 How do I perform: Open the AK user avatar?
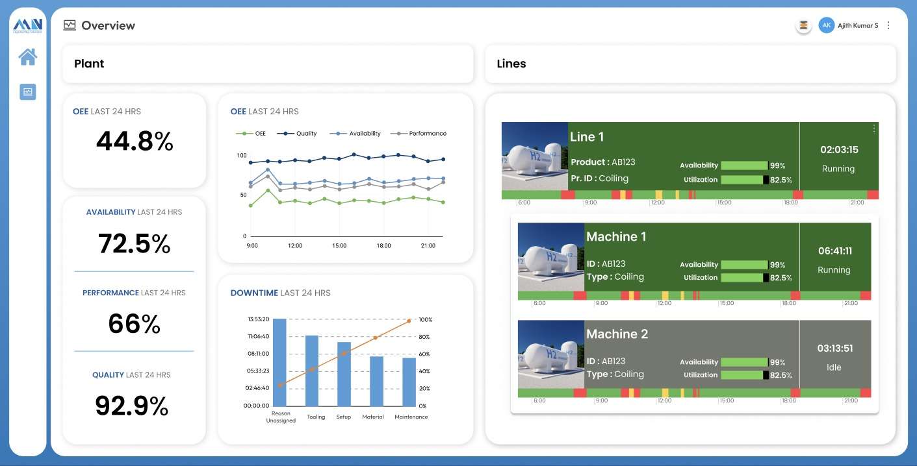[x=826, y=25]
